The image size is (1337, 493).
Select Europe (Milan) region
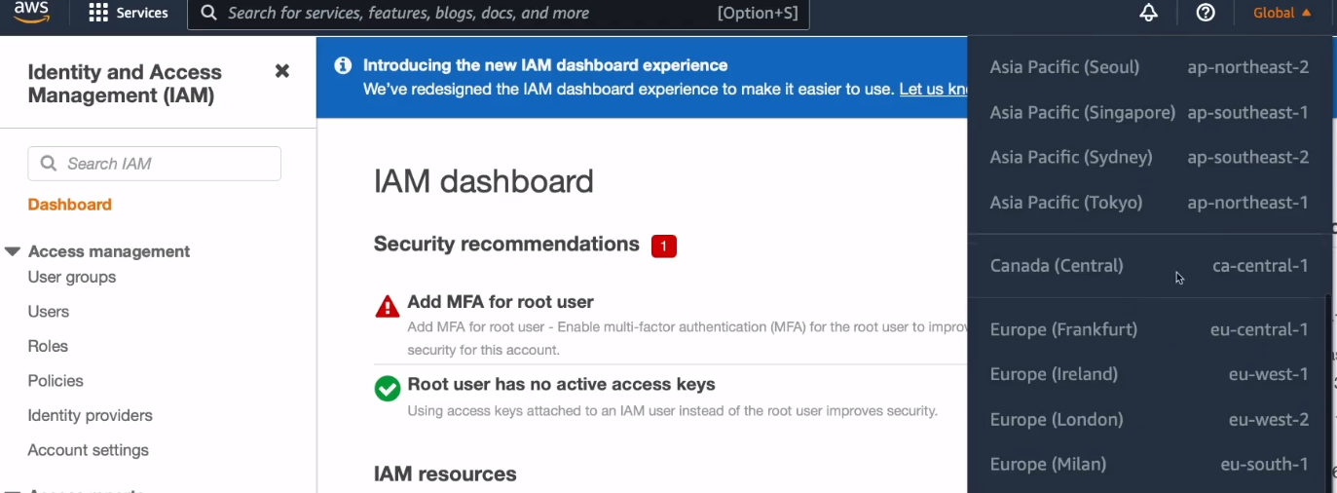pyautogui.click(x=1149, y=464)
